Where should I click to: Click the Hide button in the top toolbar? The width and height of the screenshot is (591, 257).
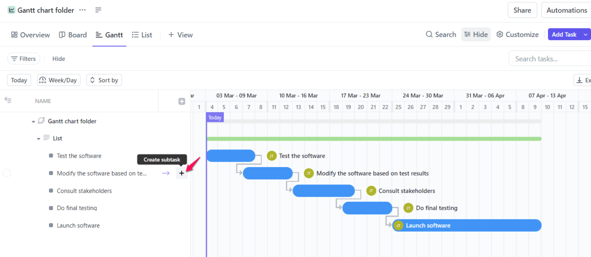[476, 35]
